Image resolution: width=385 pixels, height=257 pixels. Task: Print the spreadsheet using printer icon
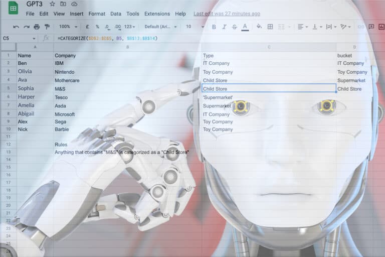point(37,27)
